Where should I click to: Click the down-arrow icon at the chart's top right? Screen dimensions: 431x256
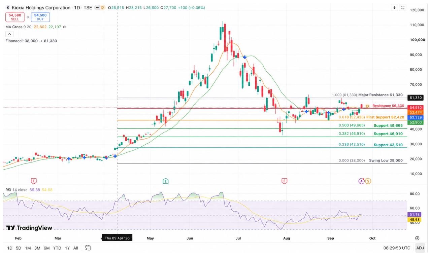click(x=394, y=7)
